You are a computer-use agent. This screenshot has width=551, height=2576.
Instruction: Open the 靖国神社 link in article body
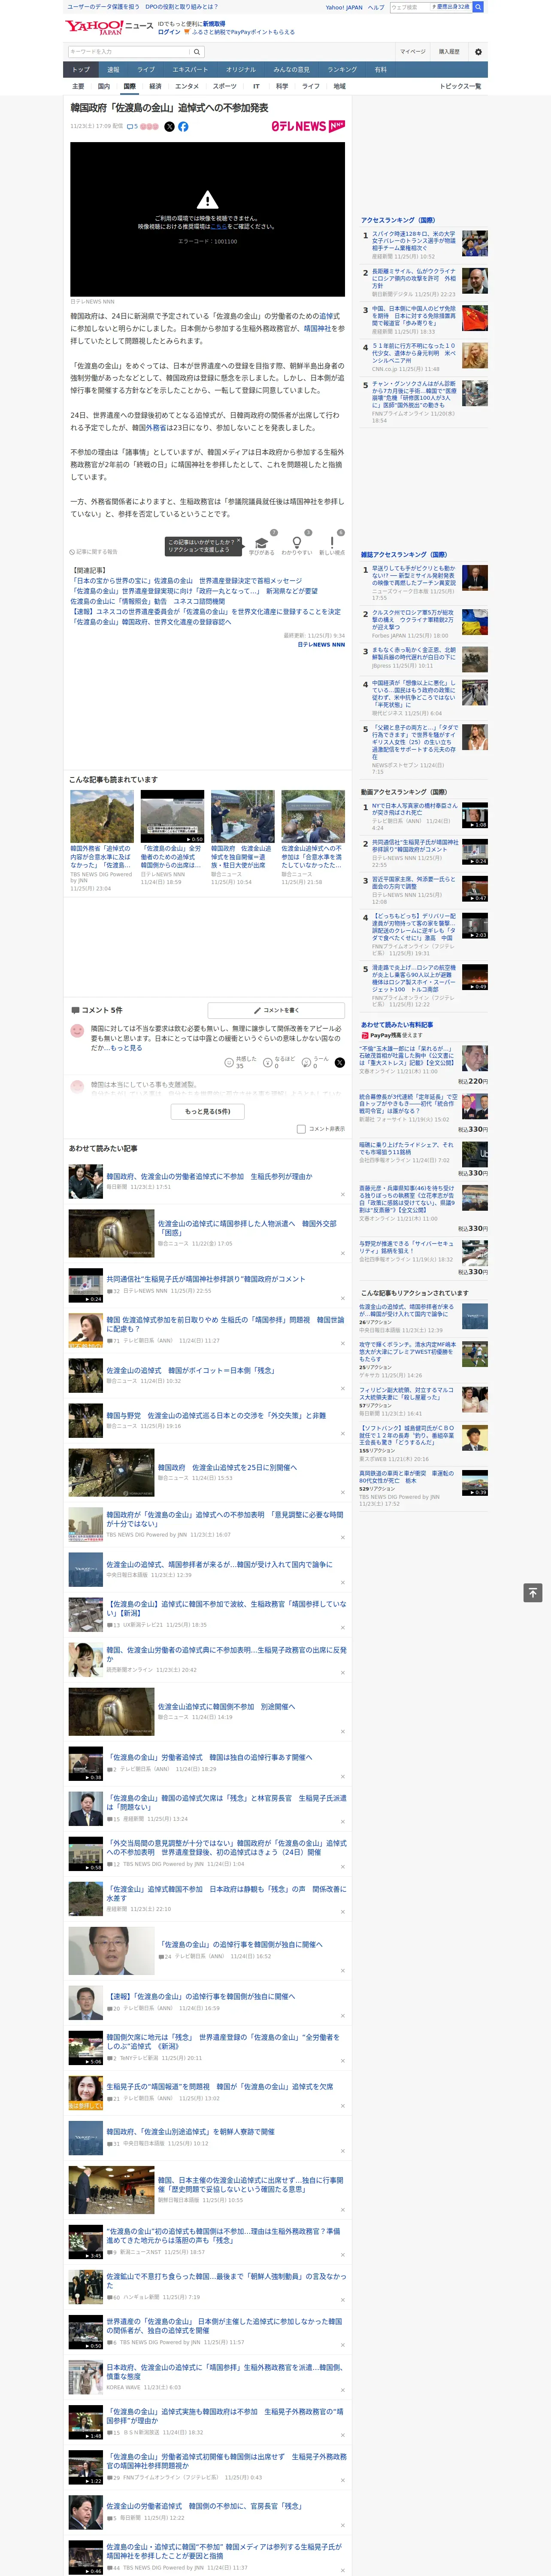(318, 328)
